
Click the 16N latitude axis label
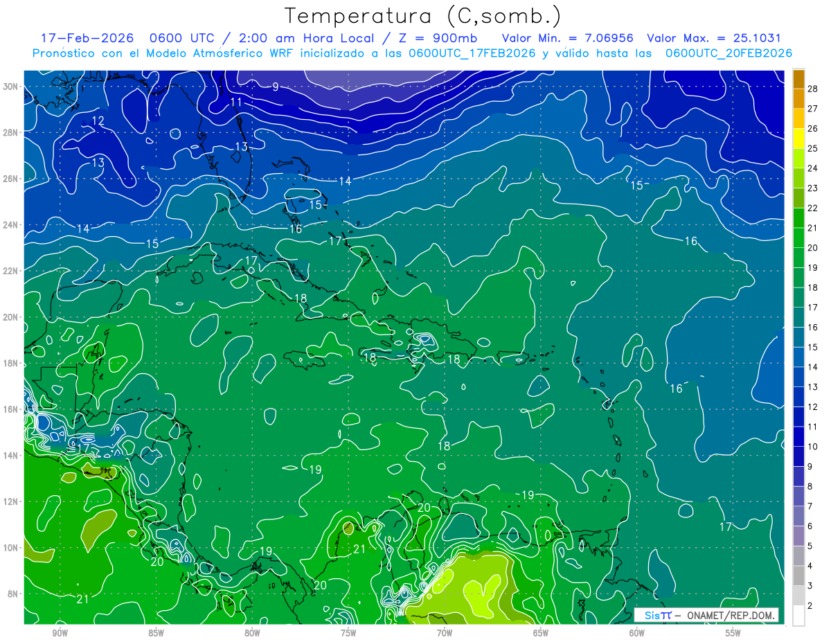[x=12, y=409]
